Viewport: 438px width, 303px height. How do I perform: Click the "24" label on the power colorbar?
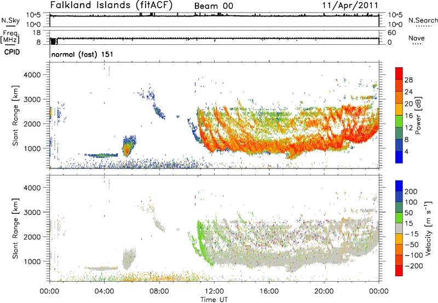tap(408, 92)
